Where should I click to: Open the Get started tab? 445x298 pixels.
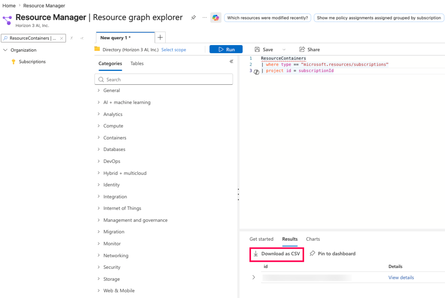[x=261, y=239]
